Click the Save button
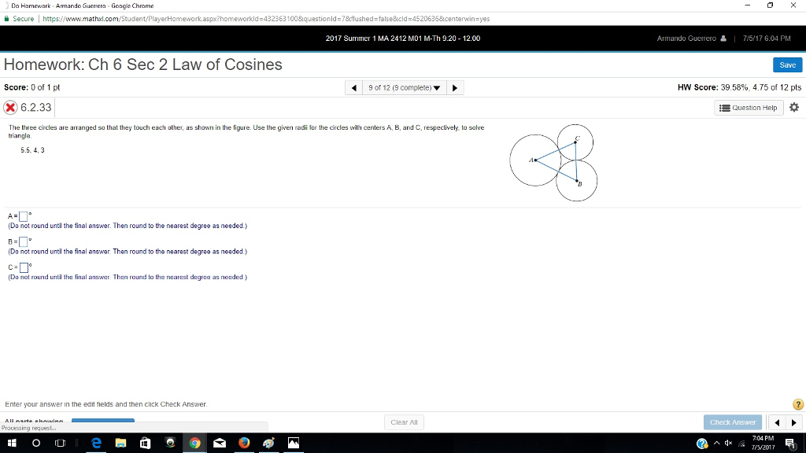Image resolution: width=806 pixels, height=453 pixels. 787,65
